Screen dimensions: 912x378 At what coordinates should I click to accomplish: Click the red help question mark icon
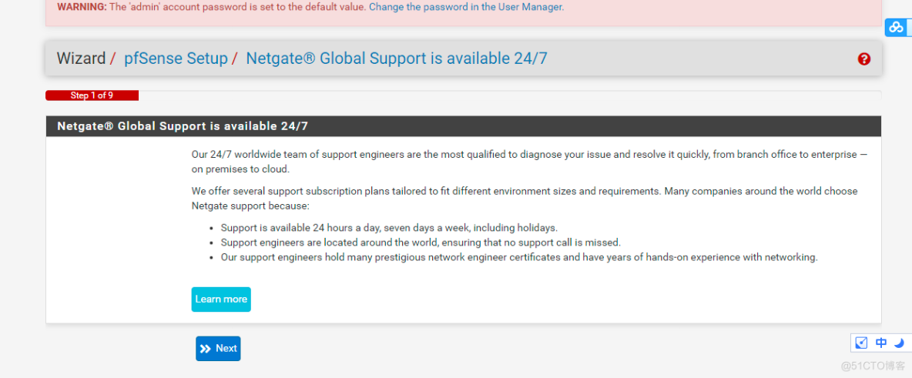click(863, 59)
